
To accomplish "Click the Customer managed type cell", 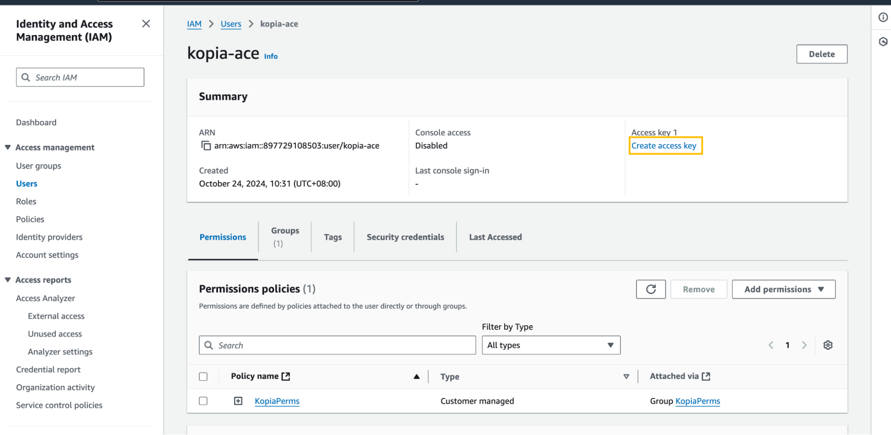I will click(x=477, y=401).
